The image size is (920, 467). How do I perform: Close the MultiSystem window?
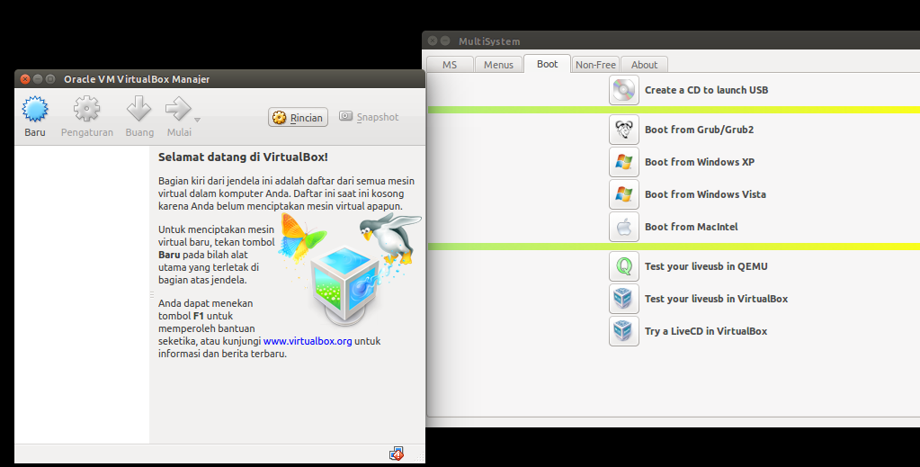[x=433, y=40]
